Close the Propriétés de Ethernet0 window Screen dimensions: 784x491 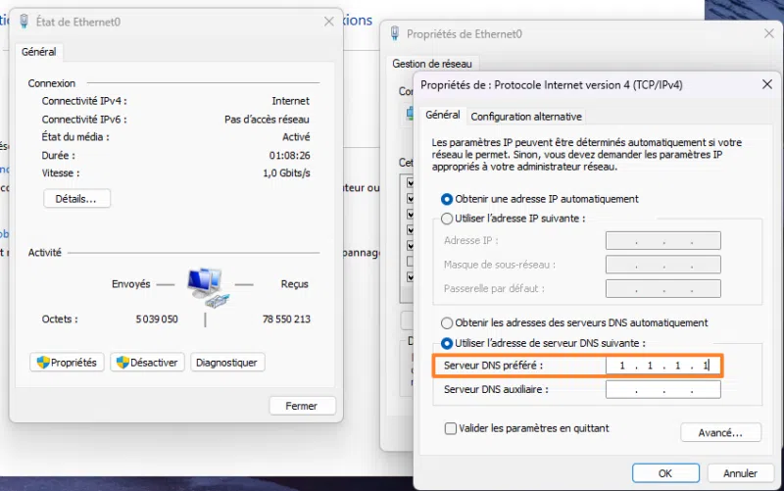pyautogui.click(x=769, y=33)
